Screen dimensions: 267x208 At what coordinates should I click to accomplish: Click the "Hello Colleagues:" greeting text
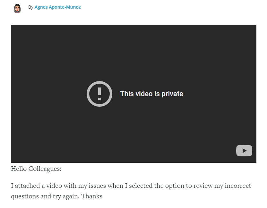click(36, 169)
